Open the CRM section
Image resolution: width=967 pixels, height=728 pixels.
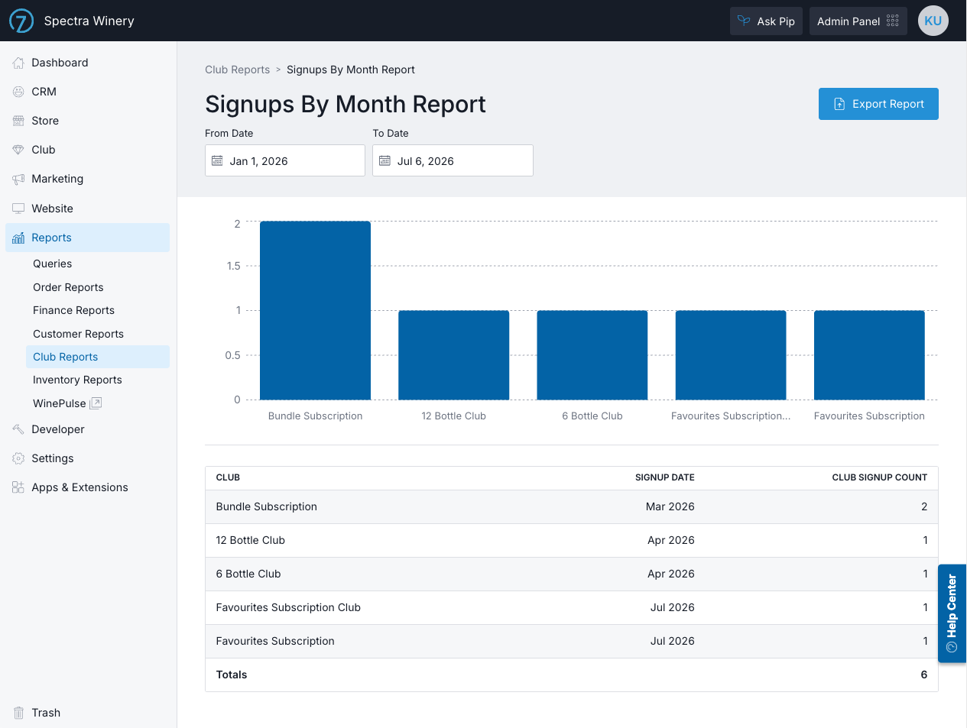pyautogui.click(x=87, y=92)
